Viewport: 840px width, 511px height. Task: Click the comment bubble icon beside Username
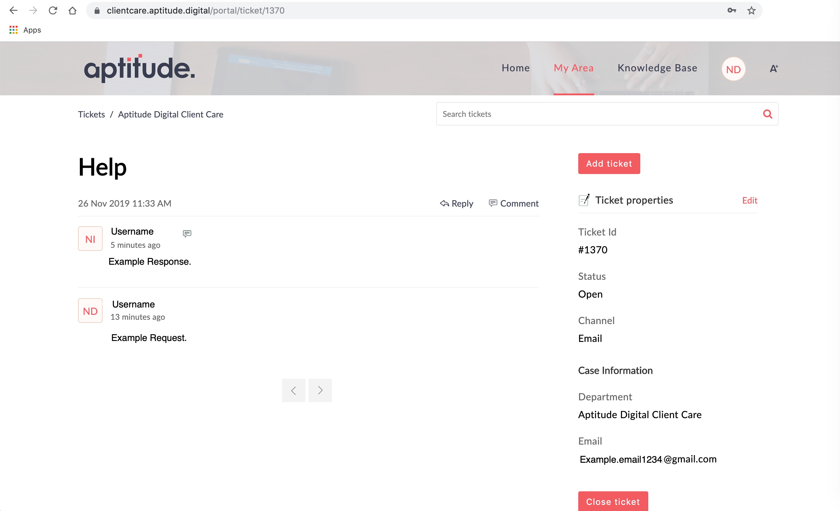(187, 233)
